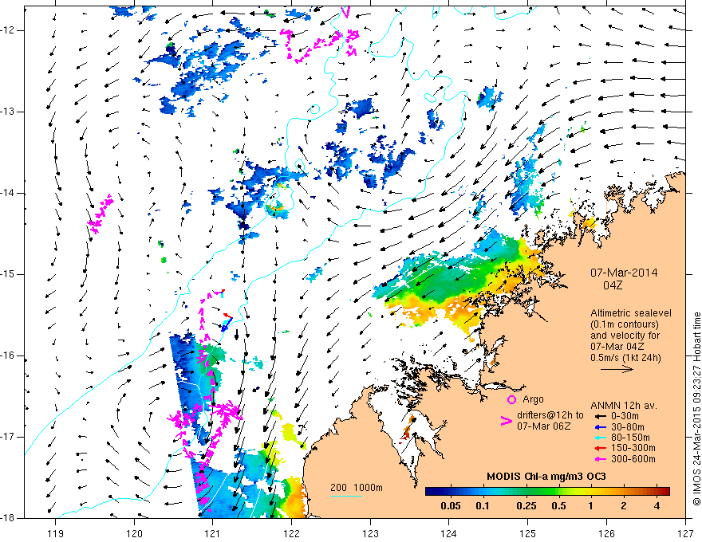Click the longitude axis label 119
Viewport: 702px width, 542px height.
click(56, 533)
